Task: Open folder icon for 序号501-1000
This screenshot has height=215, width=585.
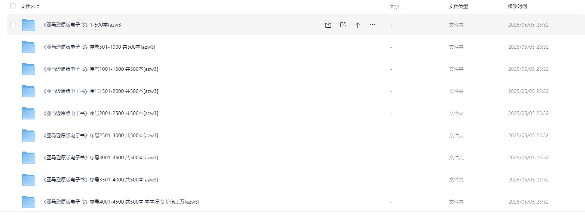Action: [x=28, y=47]
